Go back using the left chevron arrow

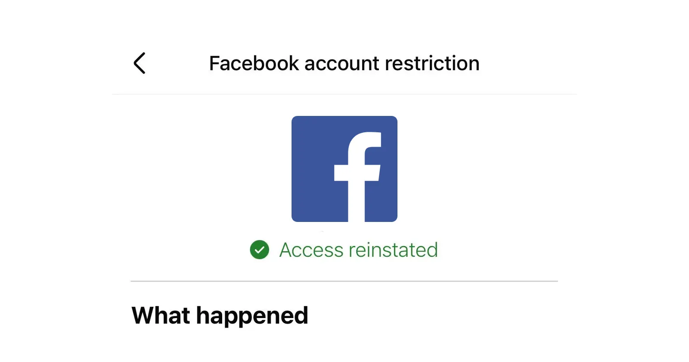tap(140, 63)
